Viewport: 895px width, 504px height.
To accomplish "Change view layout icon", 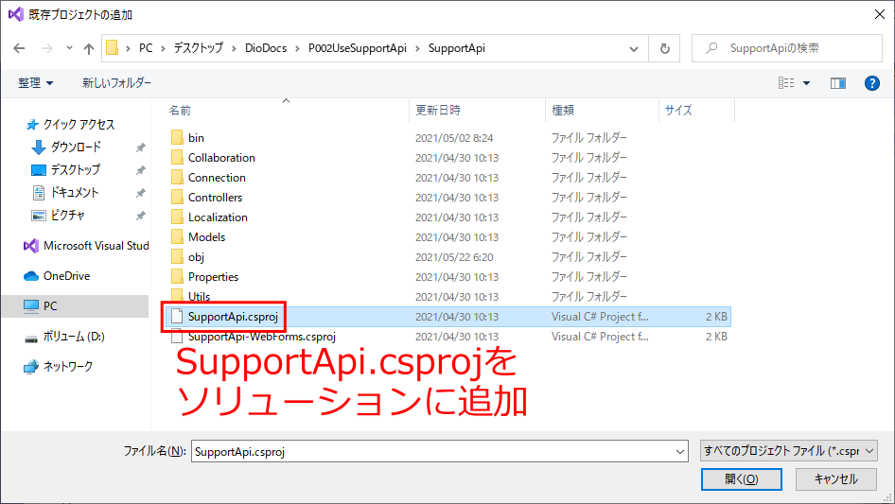I will point(786,83).
